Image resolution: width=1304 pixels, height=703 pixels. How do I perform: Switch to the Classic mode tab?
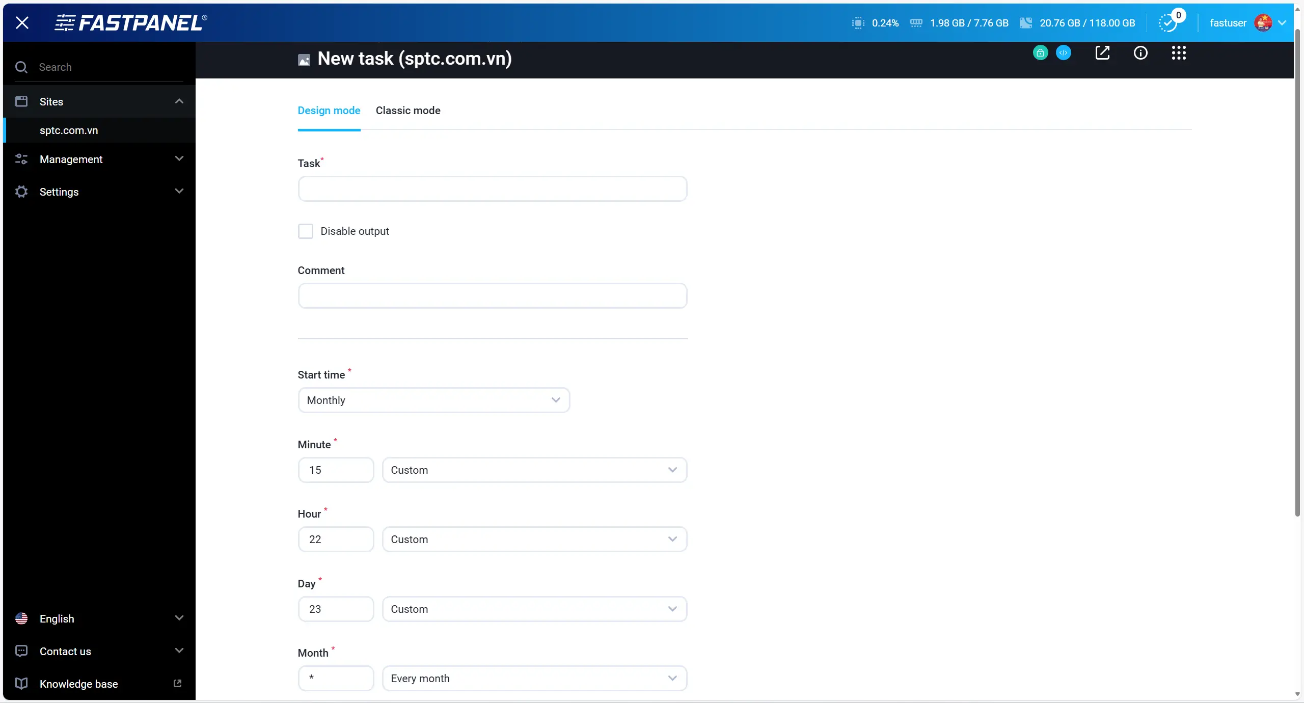click(x=408, y=111)
